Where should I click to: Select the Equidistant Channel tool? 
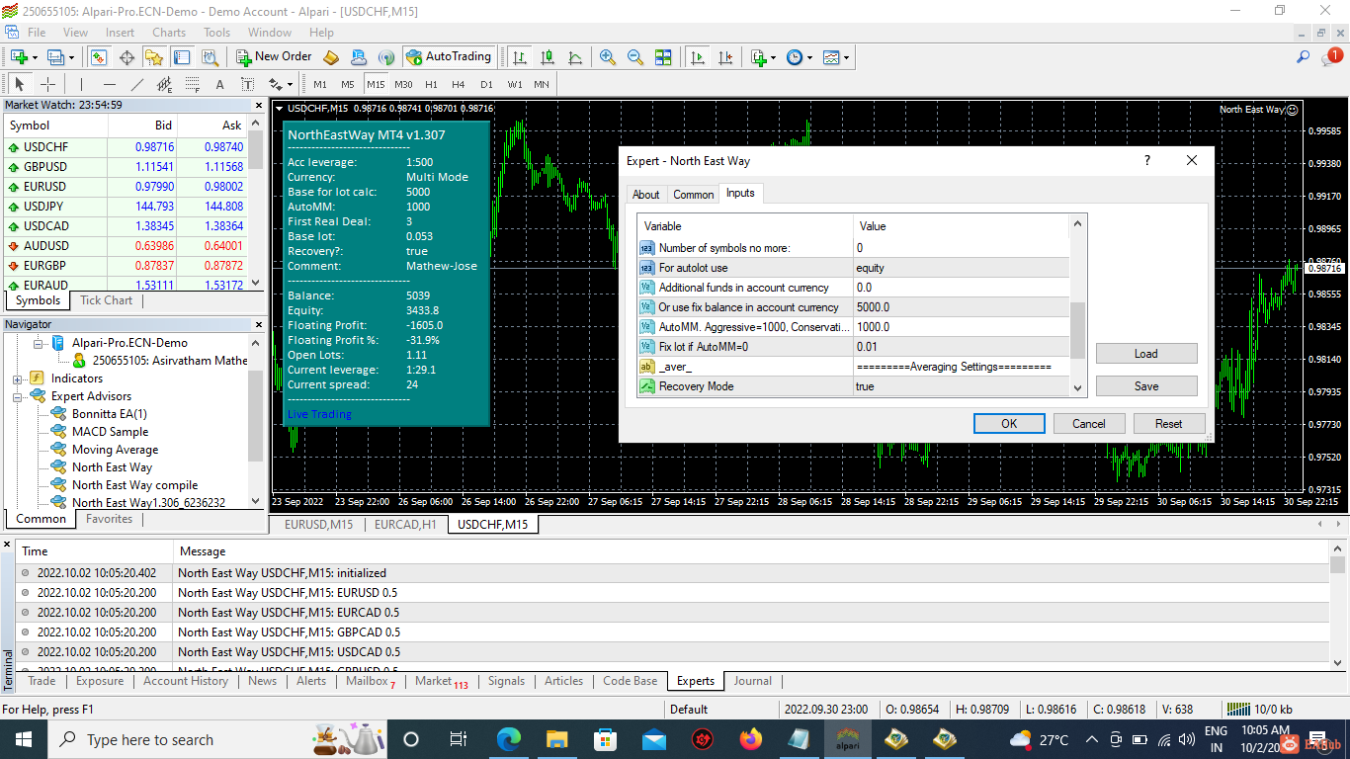tap(165, 84)
